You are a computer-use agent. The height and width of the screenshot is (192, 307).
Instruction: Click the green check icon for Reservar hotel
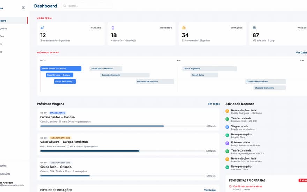[x=227, y=119]
